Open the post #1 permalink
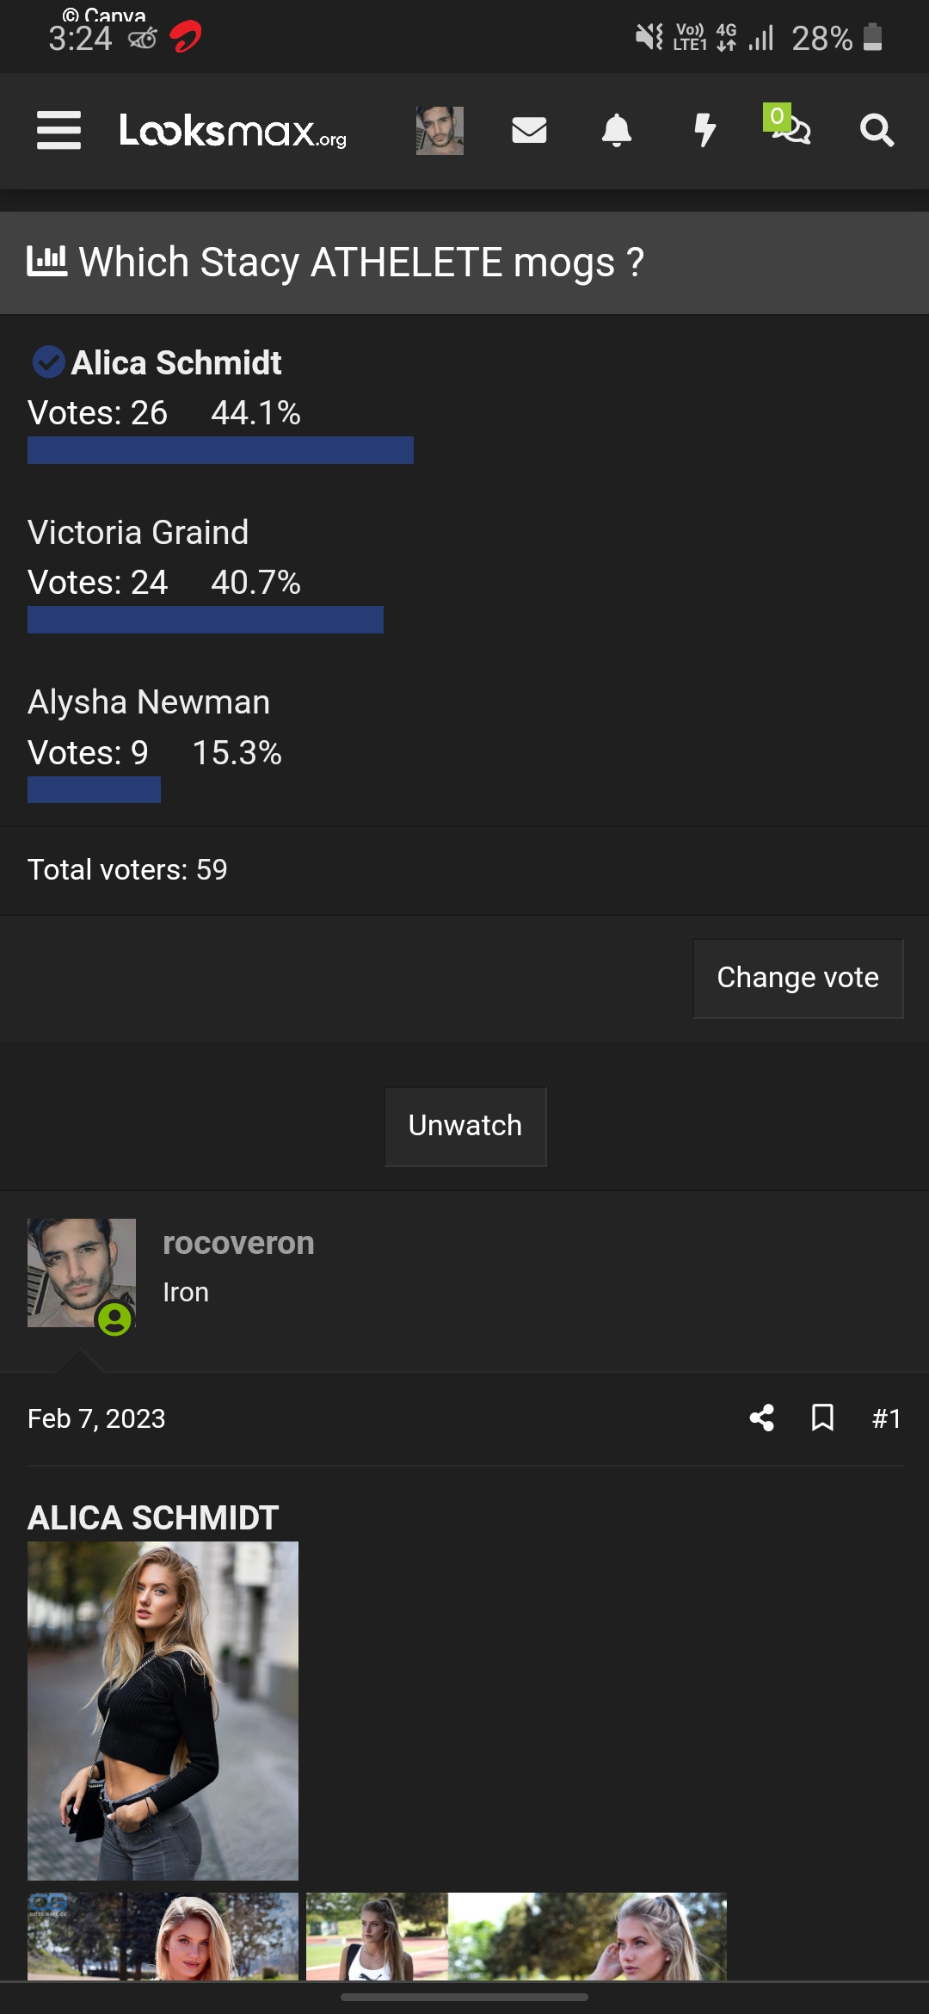The width and height of the screenshot is (929, 2014). click(886, 1418)
